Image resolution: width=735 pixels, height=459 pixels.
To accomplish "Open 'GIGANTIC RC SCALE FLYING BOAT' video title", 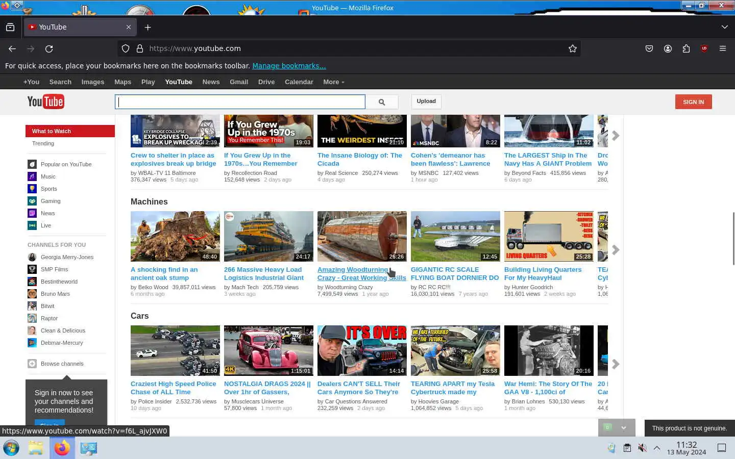I will (455, 273).
